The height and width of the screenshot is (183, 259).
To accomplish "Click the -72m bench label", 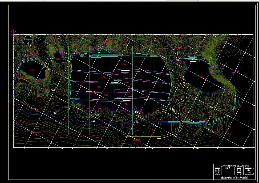I will click(x=126, y=104).
